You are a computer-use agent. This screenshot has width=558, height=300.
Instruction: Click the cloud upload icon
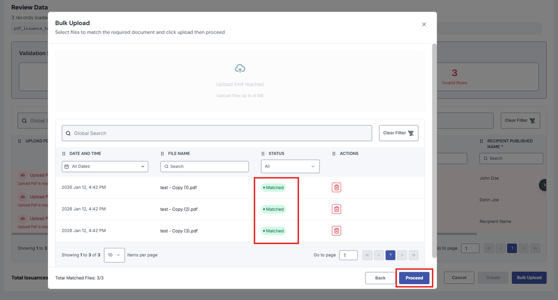(x=240, y=69)
